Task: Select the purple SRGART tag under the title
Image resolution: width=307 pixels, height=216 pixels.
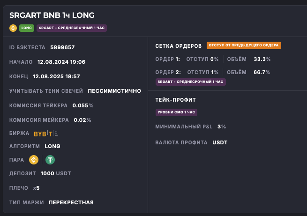Action: [x=72, y=28]
